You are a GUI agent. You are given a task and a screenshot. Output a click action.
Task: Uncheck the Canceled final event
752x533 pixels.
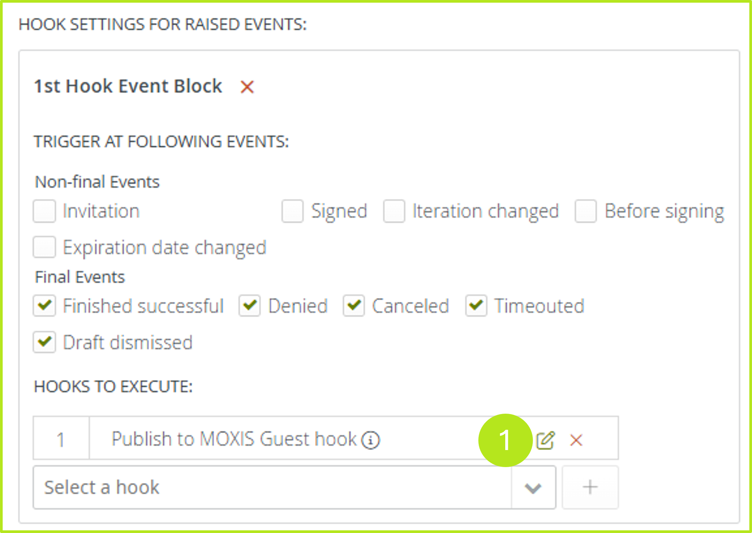[x=353, y=305]
